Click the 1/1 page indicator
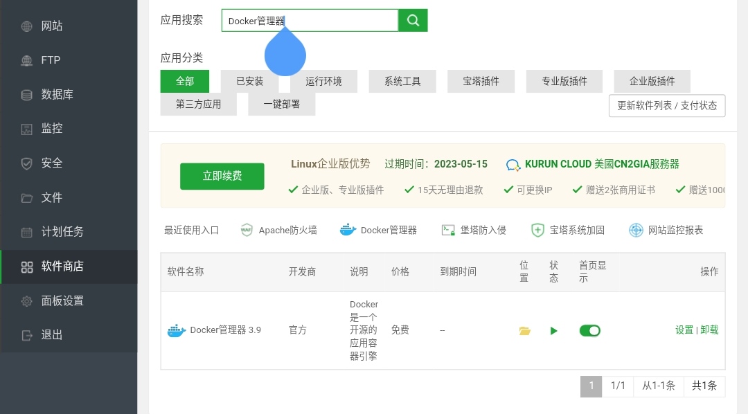The width and height of the screenshot is (748, 414). click(618, 386)
